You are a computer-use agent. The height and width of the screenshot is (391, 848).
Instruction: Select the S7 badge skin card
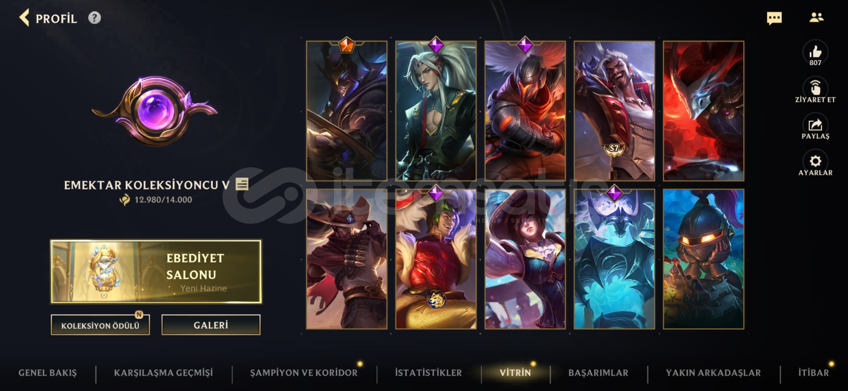pyautogui.click(x=614, y=111)
